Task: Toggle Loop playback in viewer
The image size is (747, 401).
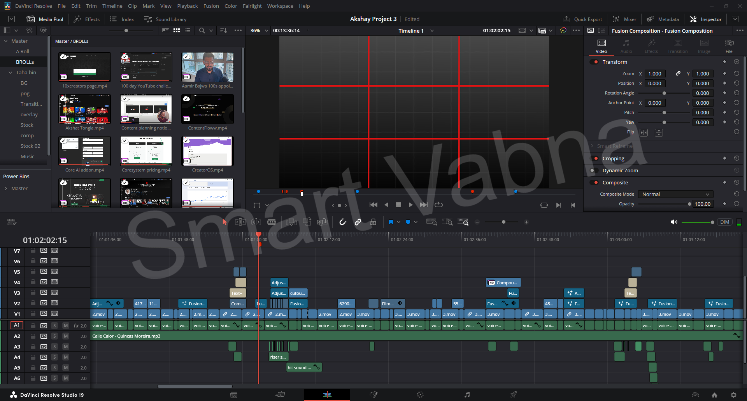Action: pos(439,205)
